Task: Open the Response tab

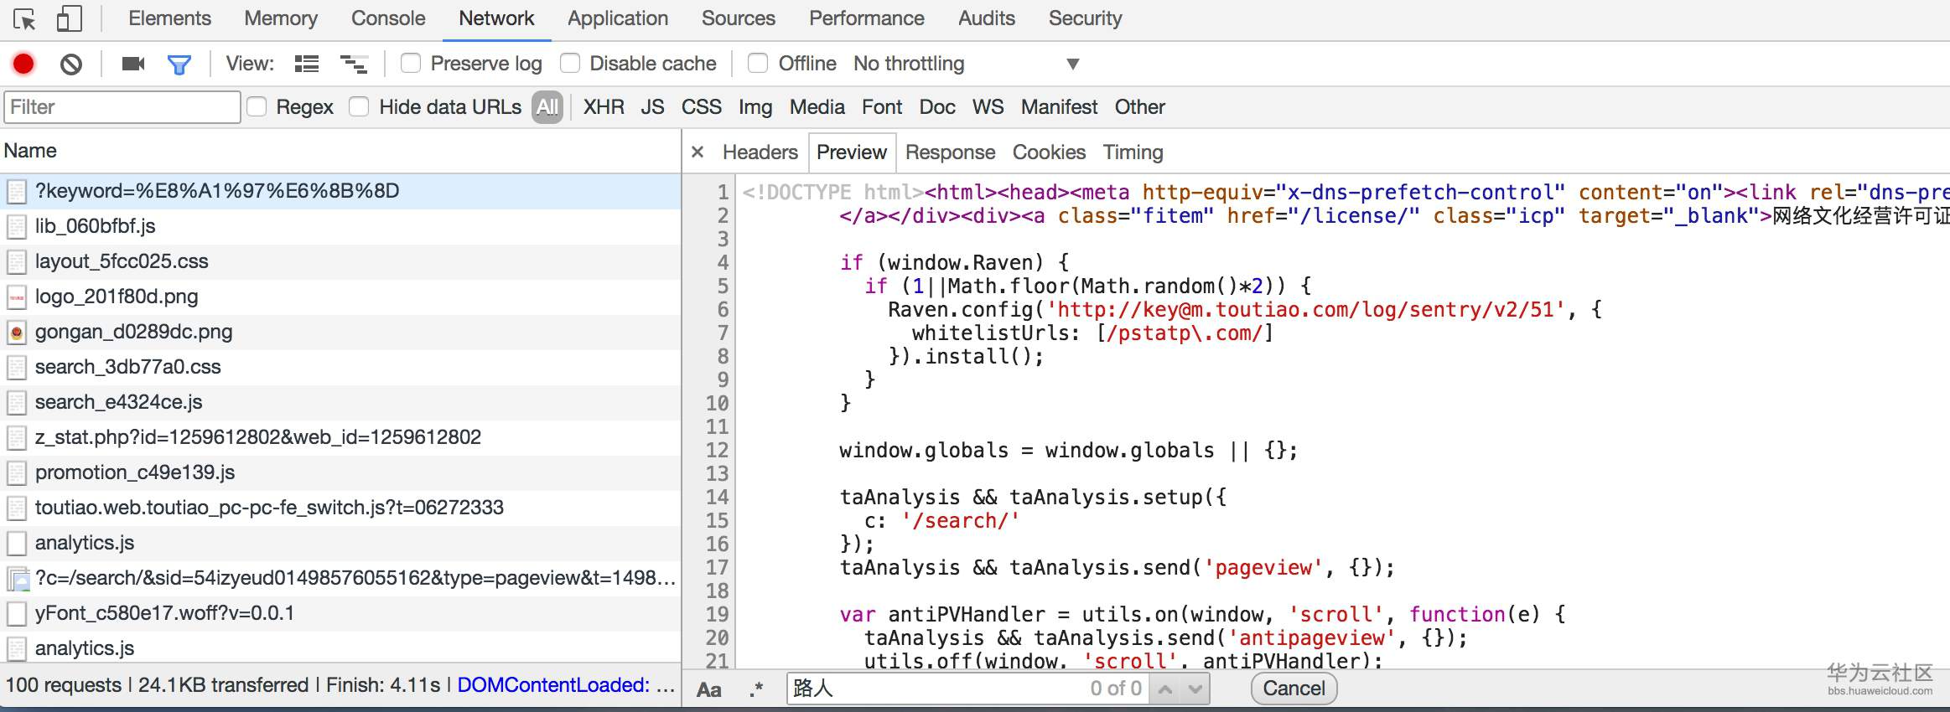Action: pyautogui.click(x=950, y=152)
